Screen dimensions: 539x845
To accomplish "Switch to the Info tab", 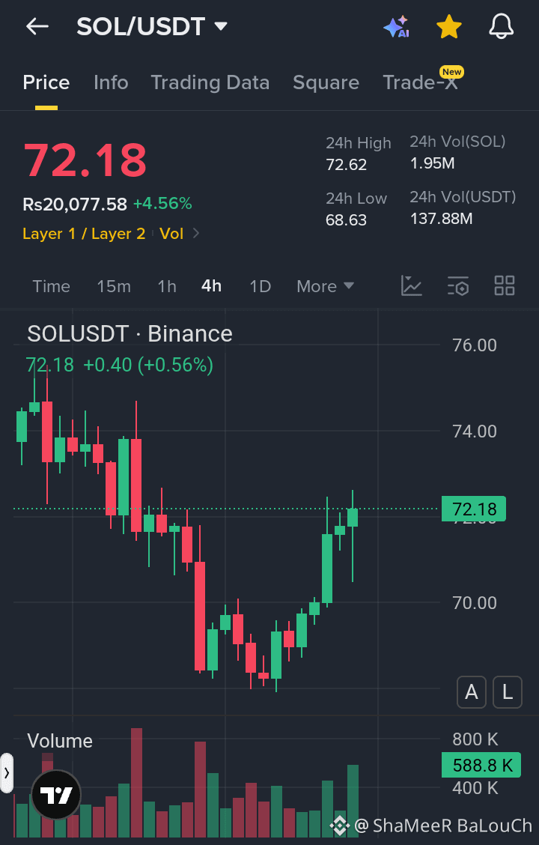I will (x=111, y=82).
